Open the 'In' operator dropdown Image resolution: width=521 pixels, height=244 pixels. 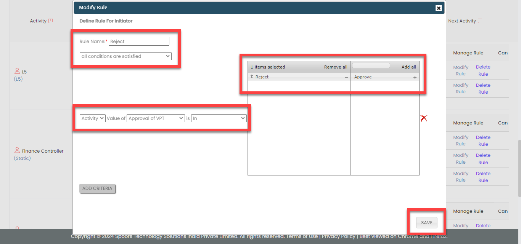pyautogui.click(x=219, y=118)
